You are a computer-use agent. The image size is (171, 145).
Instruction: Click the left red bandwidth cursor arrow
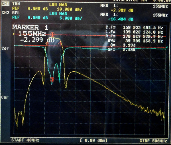47,43
